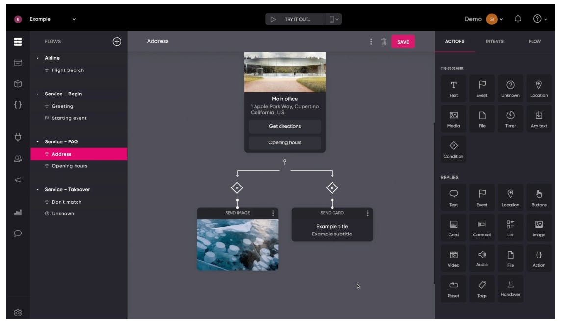This screenshot has width=563, height=328.
Task: Open the chat bubble sidebar icon
Action: click(18, 234)
